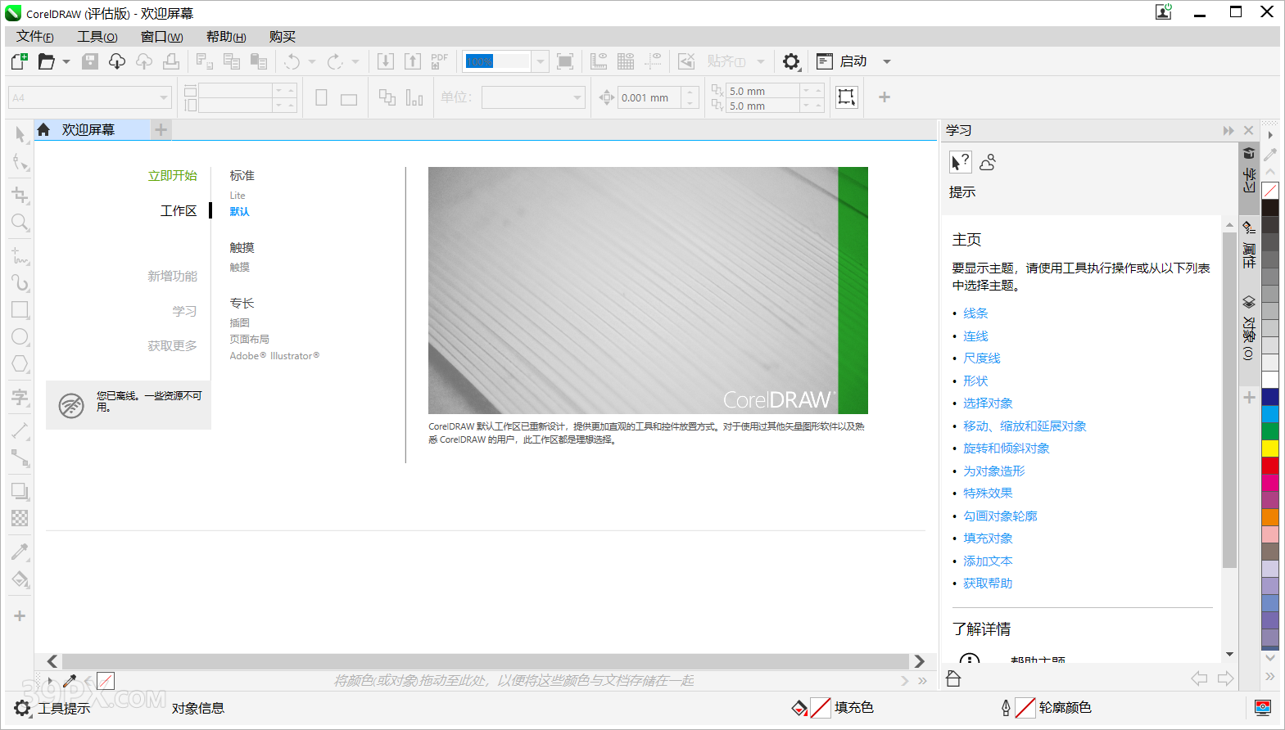Image resolution: width=1285 pixels, height=730 pixels.
Task: Click the home icon in Learn panel bottom
Action: [953, 678]
